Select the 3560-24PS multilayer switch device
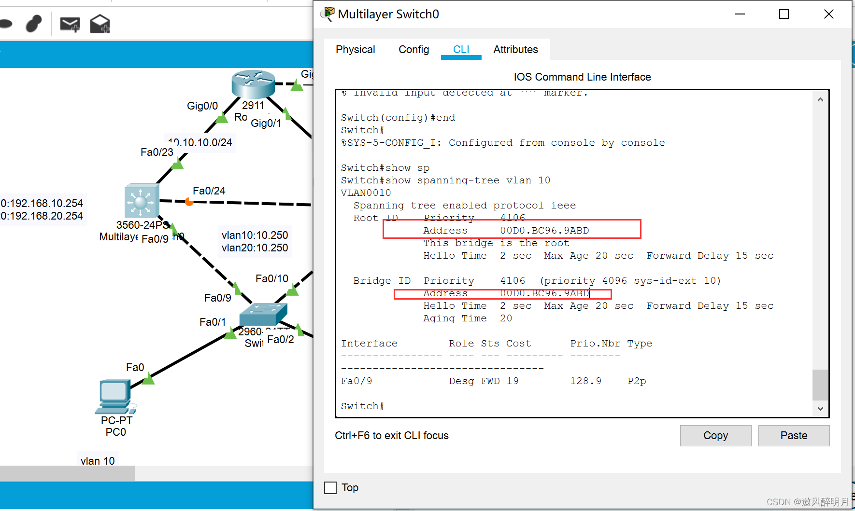Viewport: 855px width, 511px height. [141, 201]
